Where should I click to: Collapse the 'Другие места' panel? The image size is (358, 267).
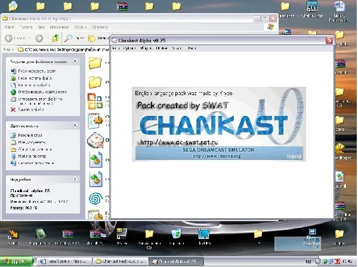pyautogui.click(x=75, y=125)
